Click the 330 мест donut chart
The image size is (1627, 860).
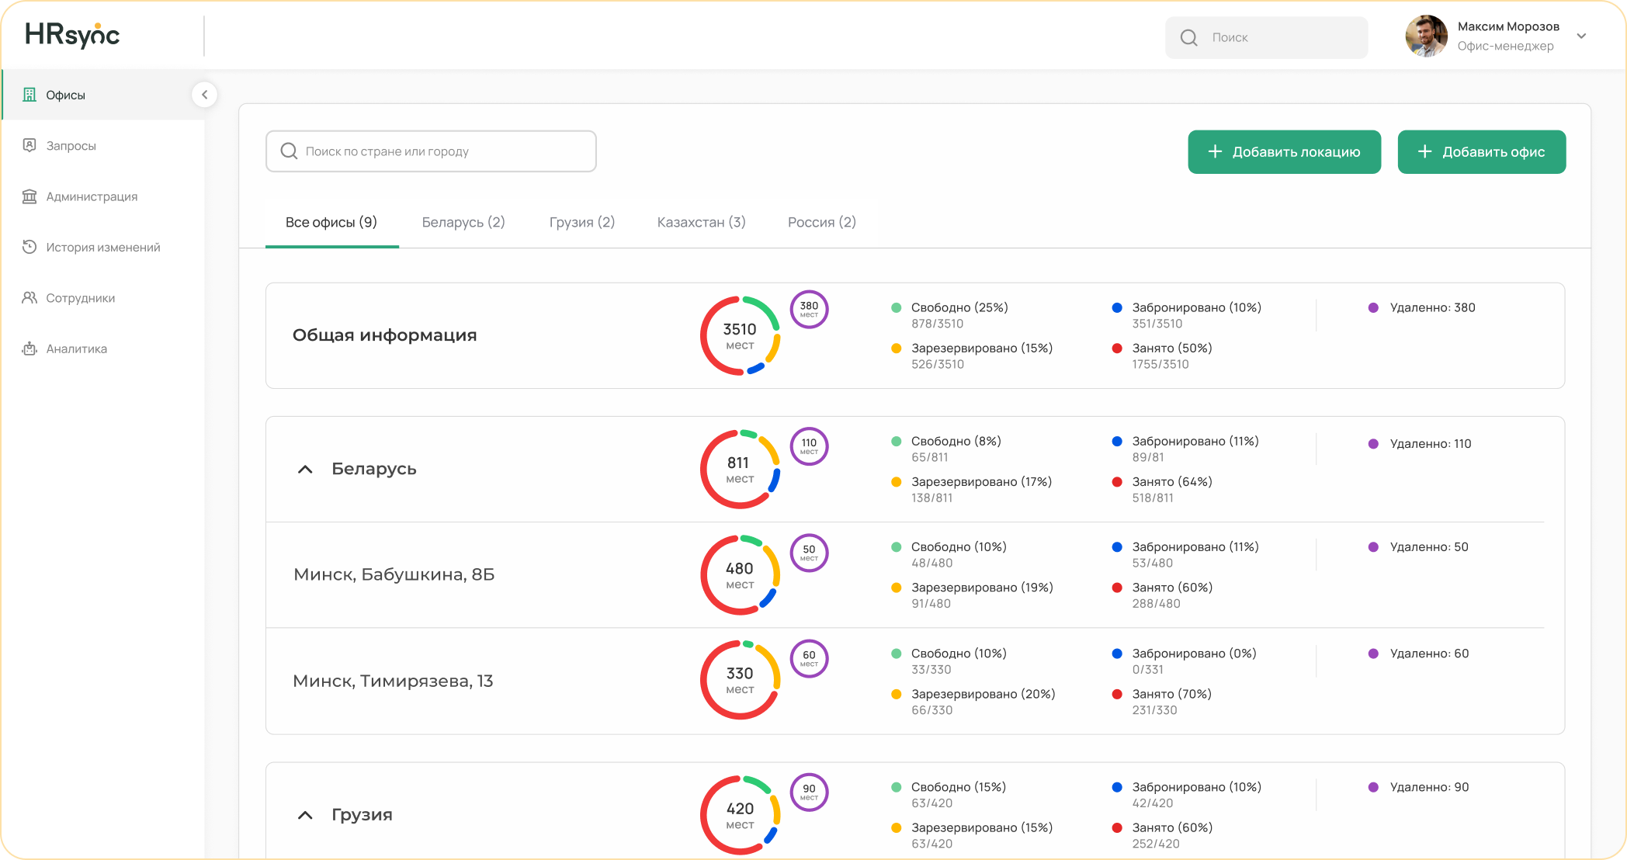click(x=740, y=680)
